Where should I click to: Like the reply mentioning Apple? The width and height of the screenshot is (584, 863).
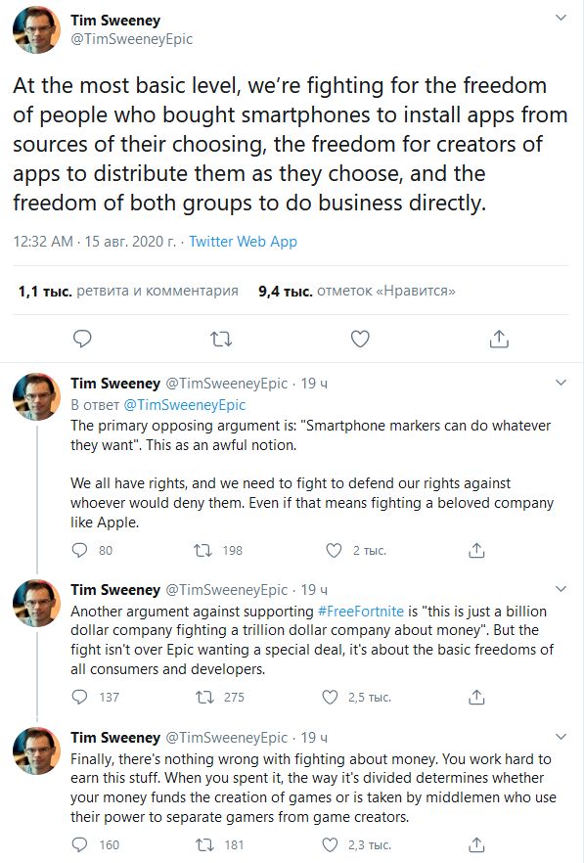(x=335, y=550)
